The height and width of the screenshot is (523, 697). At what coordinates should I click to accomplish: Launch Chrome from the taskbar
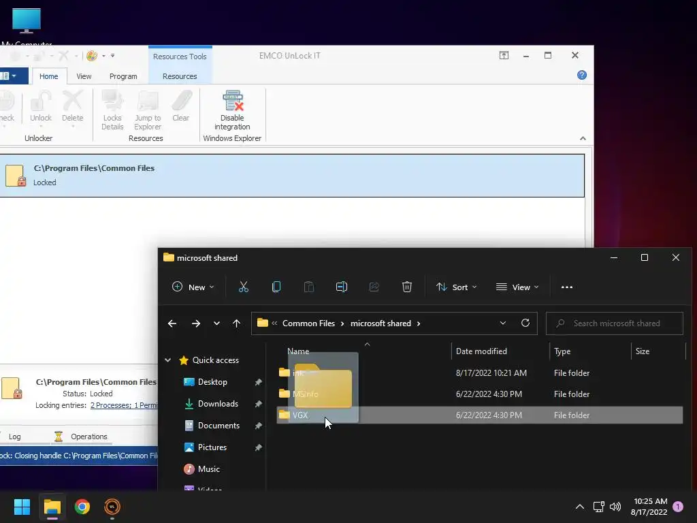point(82,507)
